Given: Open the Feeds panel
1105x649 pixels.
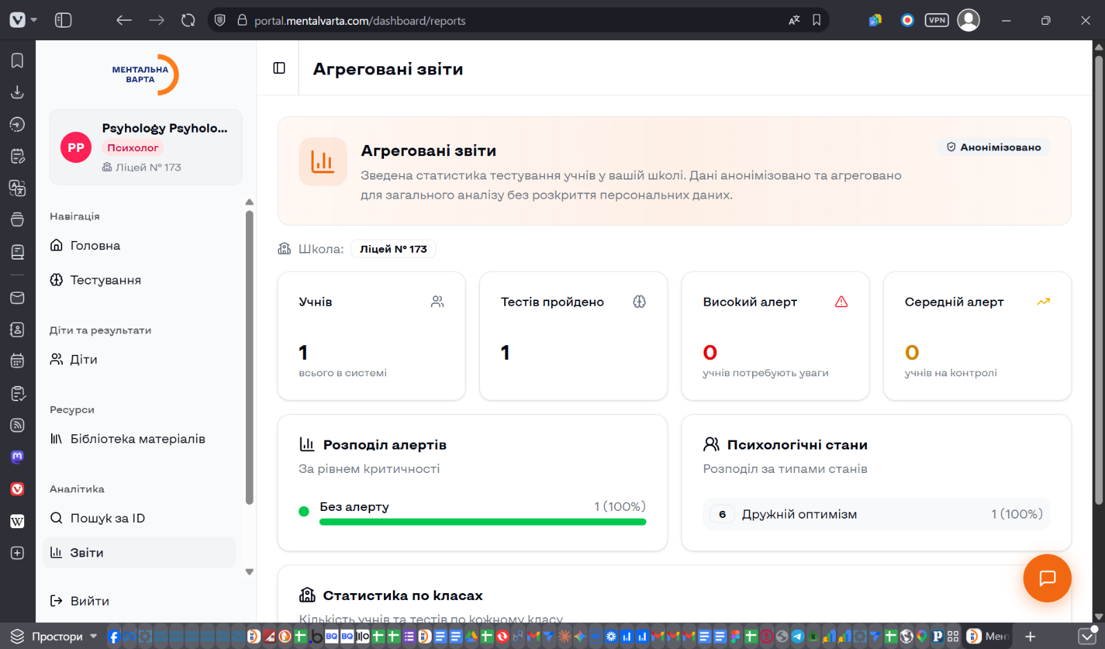Looking at the screenshot, I should point(17,425).
